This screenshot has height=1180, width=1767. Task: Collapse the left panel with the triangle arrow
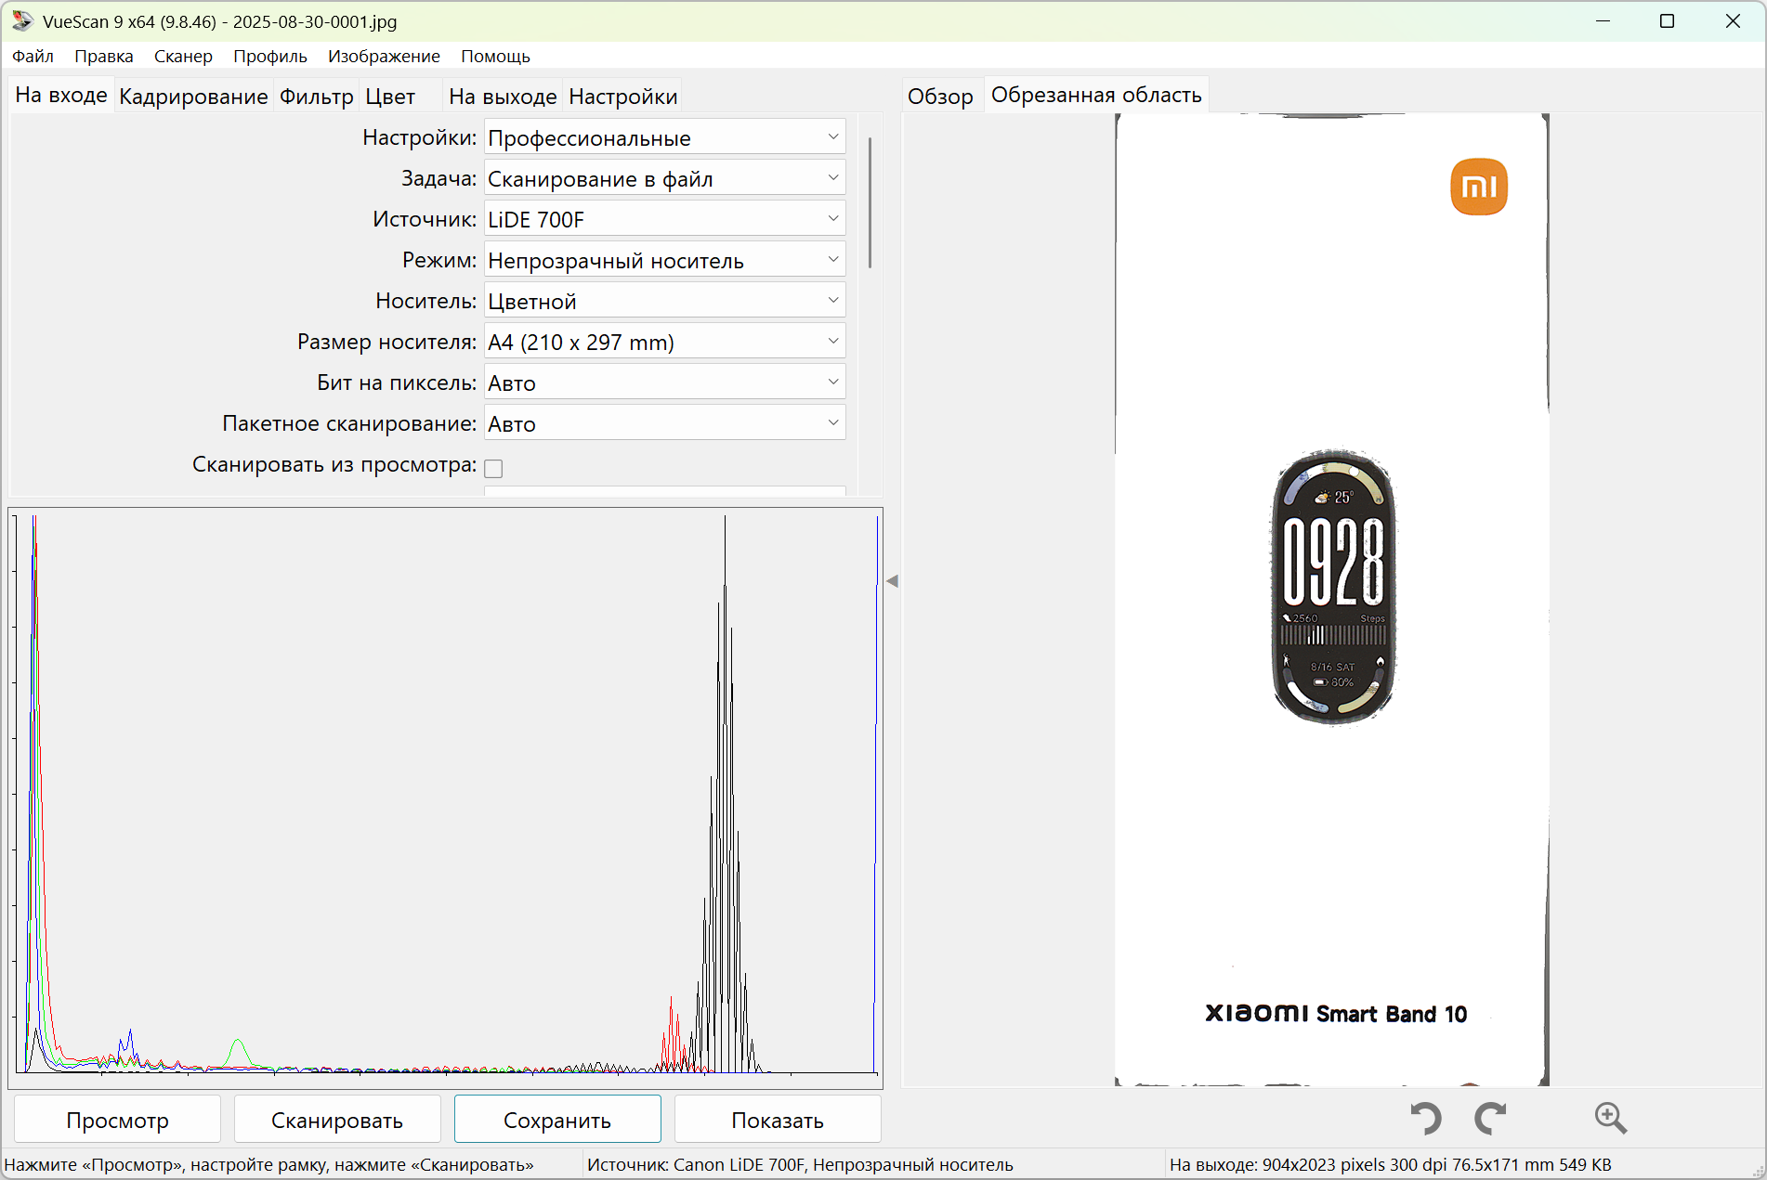click(x=892, y=581)
